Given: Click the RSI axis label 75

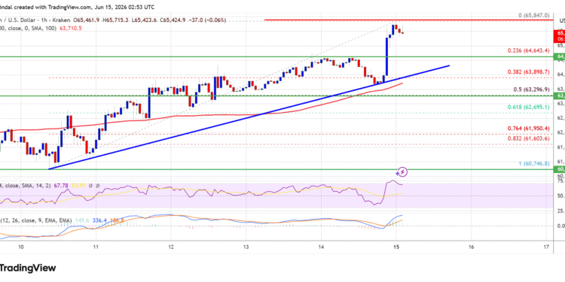Looking at the screenshot, I should click(560, 181).
